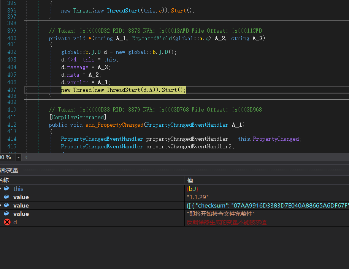Click the Token 0x06000D33 comment on line 410
The image size is (349, 269).
[155, 110]
